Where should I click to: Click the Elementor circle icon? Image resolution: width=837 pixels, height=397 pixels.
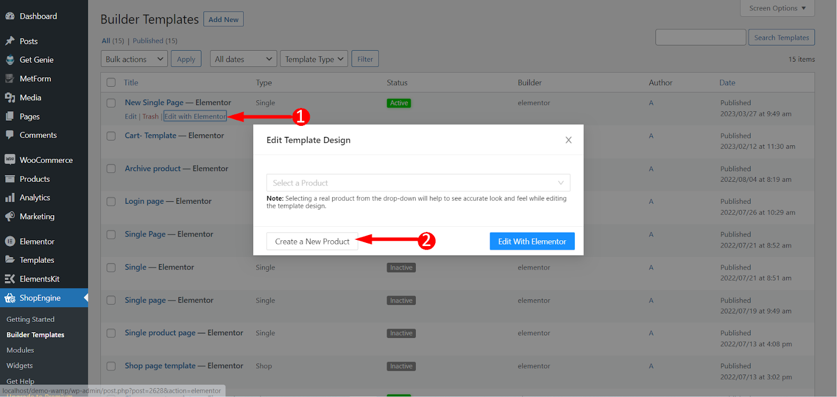tap(10, 241)
